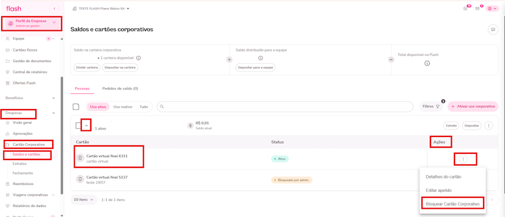Click sidebar scroll-down arrow
505x217 pixels.
click(62, 215)
